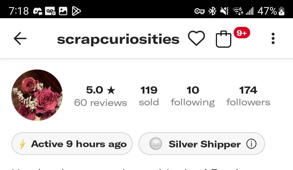
Task: View the 60 reviews
Action: point(101,103)
